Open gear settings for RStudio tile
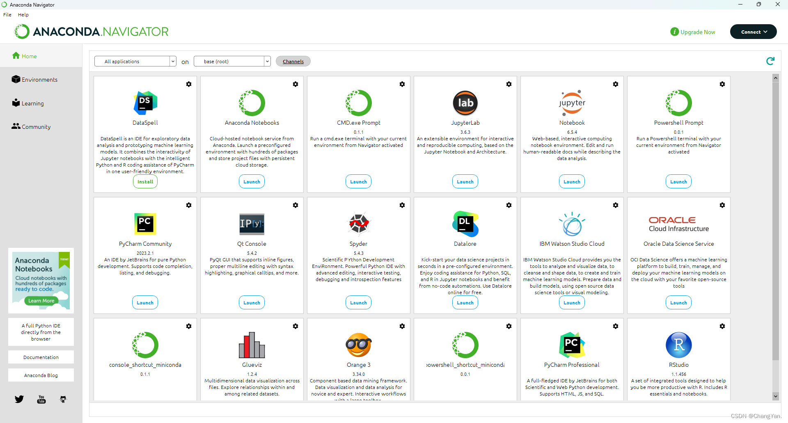Viewport: 788px width, 423px height. [x=722, y=326]
